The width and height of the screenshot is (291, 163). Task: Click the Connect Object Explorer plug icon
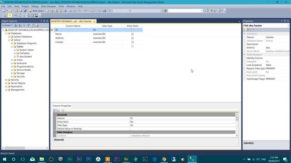click(16, 25)
